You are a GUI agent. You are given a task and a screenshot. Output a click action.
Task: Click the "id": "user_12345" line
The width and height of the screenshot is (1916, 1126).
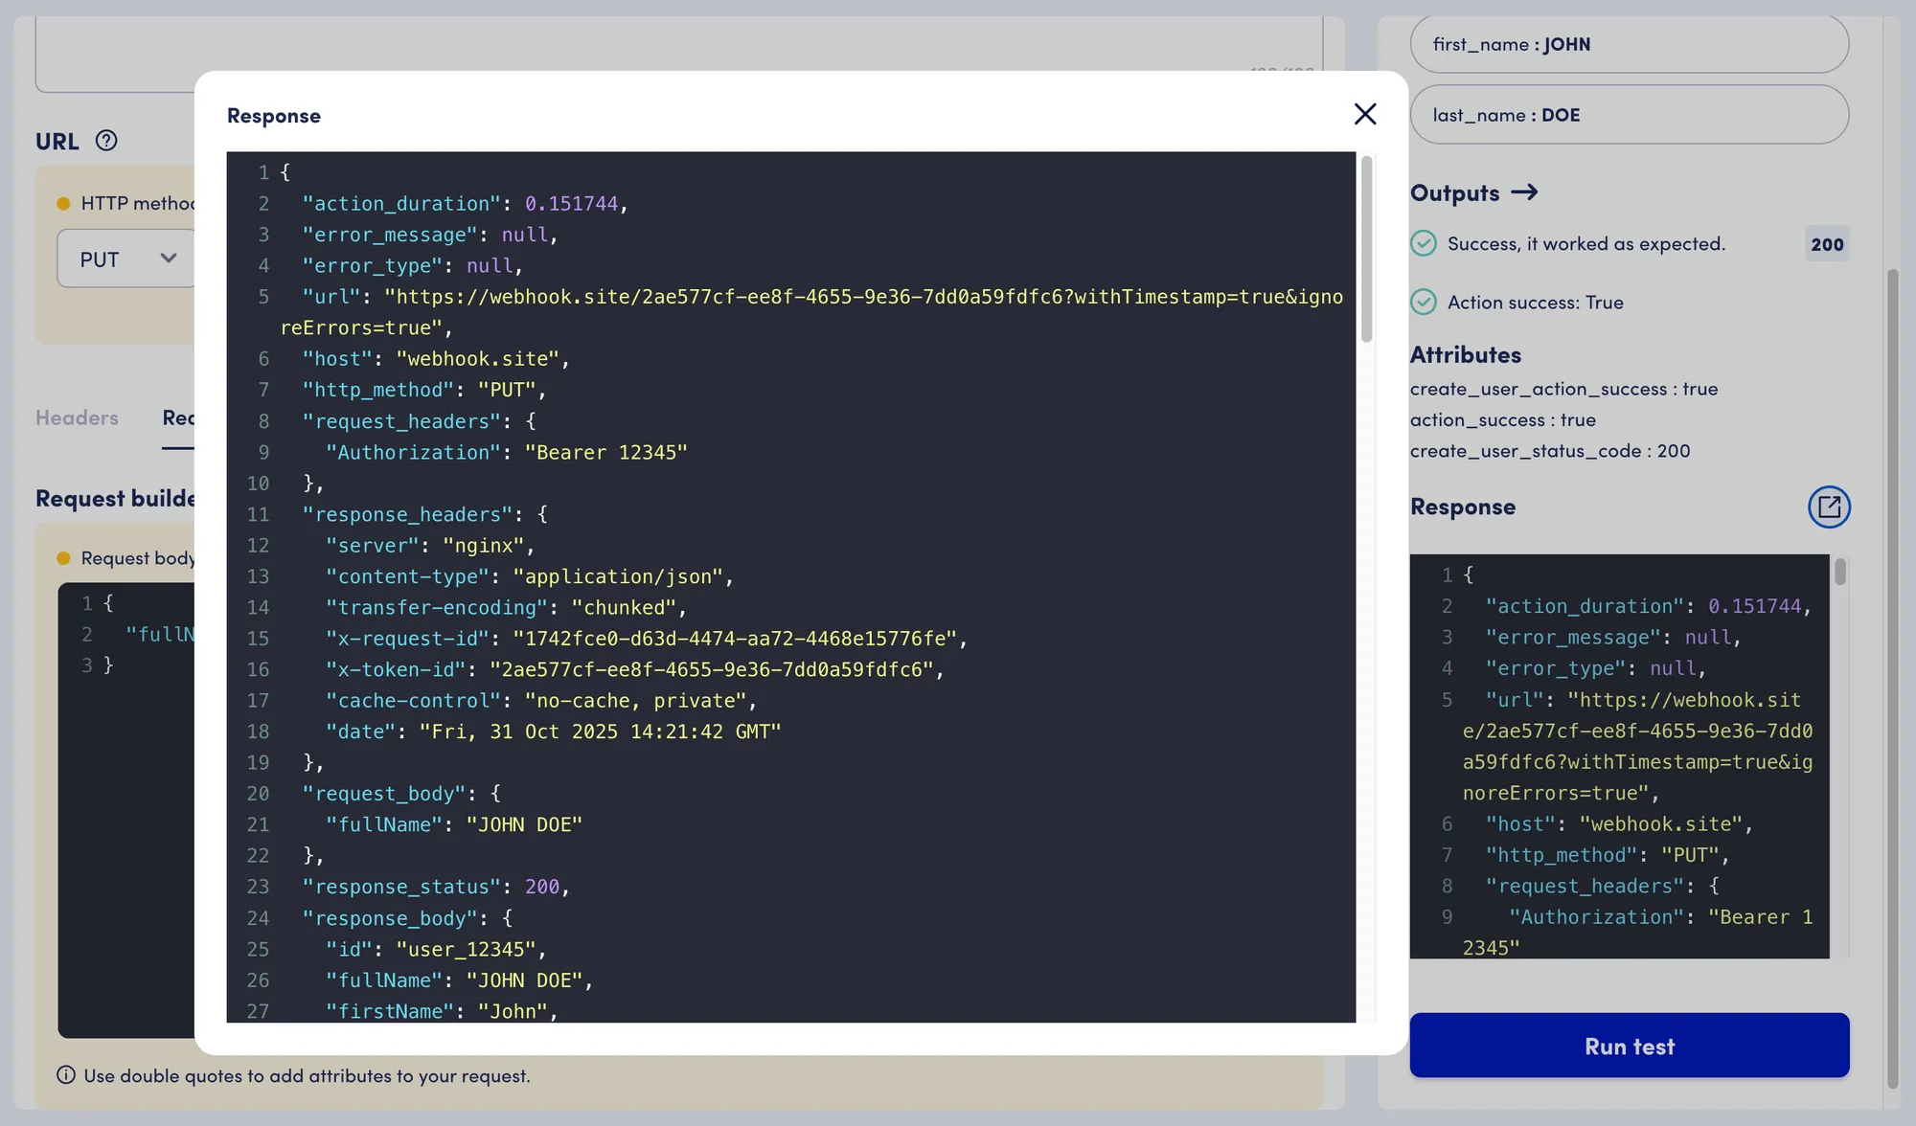(436, 949)
